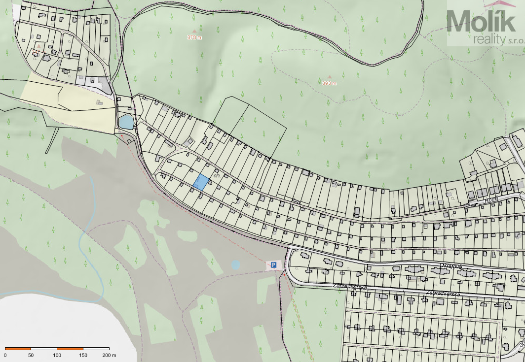Click the red peak triangle in the top-left settlement
Image resolution: width=525 pixels, height=362 pixels.
(39, 46)
